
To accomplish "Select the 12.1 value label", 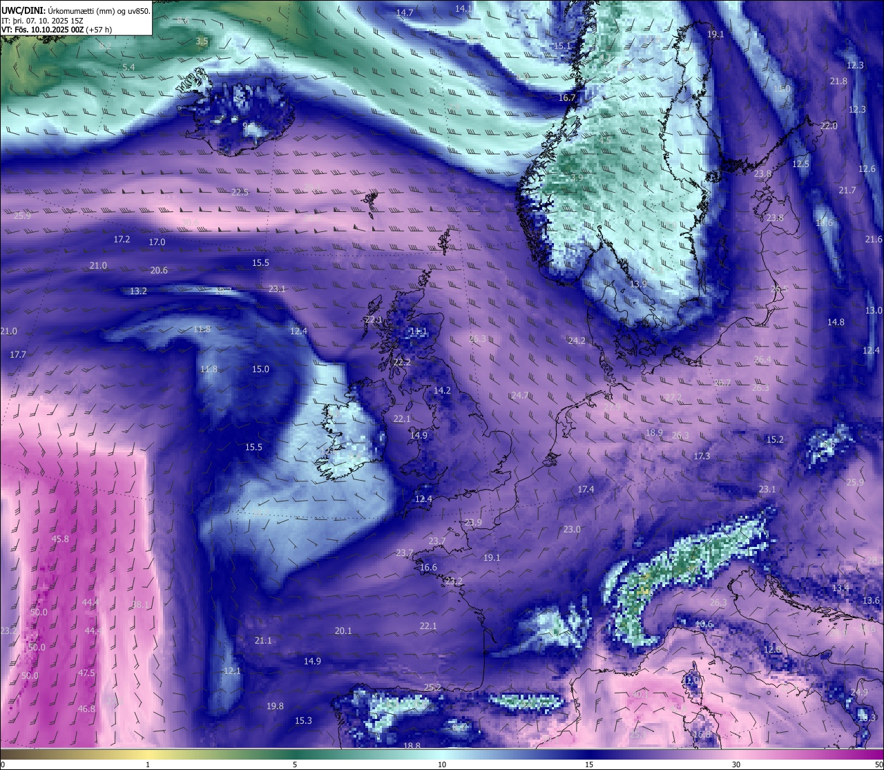I will click(232, 671).
